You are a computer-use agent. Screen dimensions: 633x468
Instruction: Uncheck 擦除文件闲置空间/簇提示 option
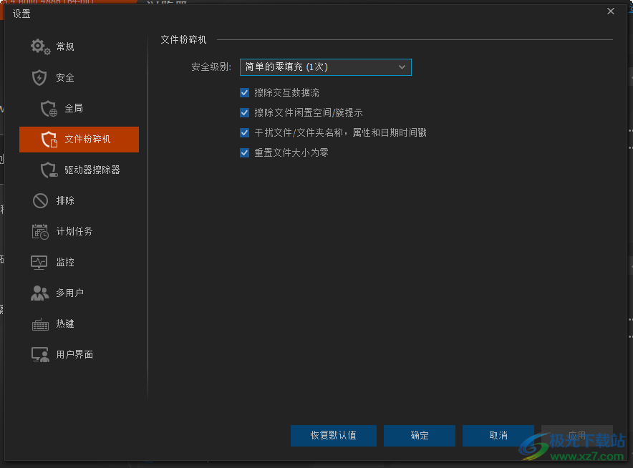pyautogui.click(x=244, y=112)
